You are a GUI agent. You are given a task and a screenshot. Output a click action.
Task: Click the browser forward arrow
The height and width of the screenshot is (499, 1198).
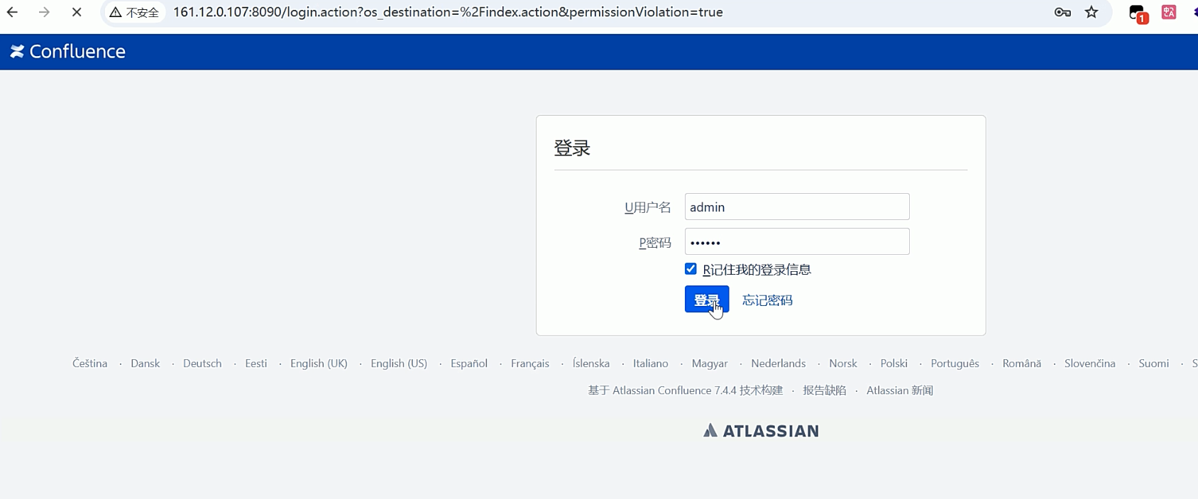click(x=44, y=12)
